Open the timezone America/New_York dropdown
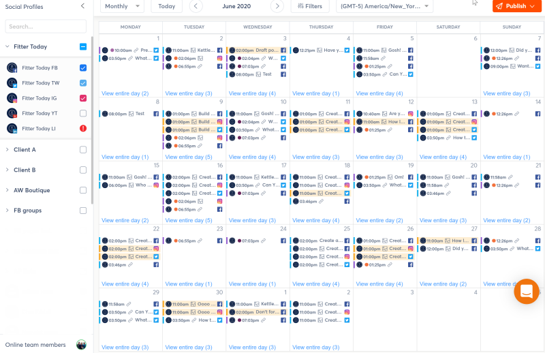 pyautogui.click(x=384, y=6)
